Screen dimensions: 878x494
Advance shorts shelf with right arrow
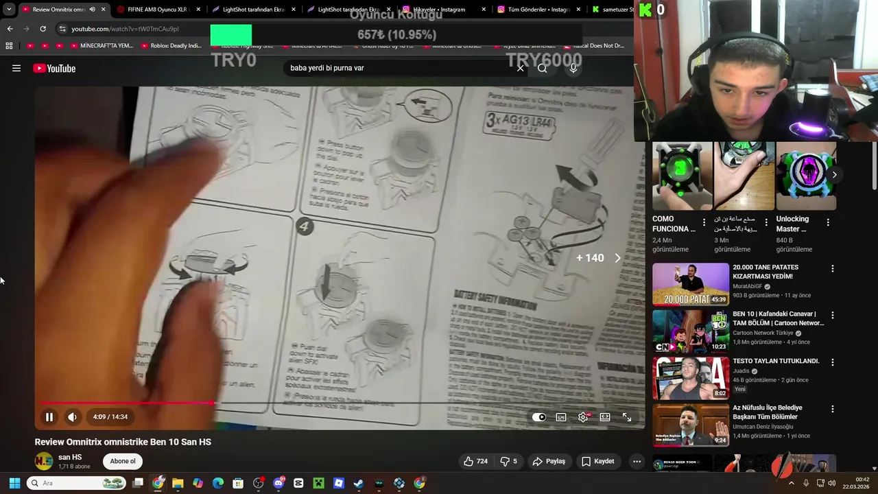pyautogui.click(x=834, y=175)
